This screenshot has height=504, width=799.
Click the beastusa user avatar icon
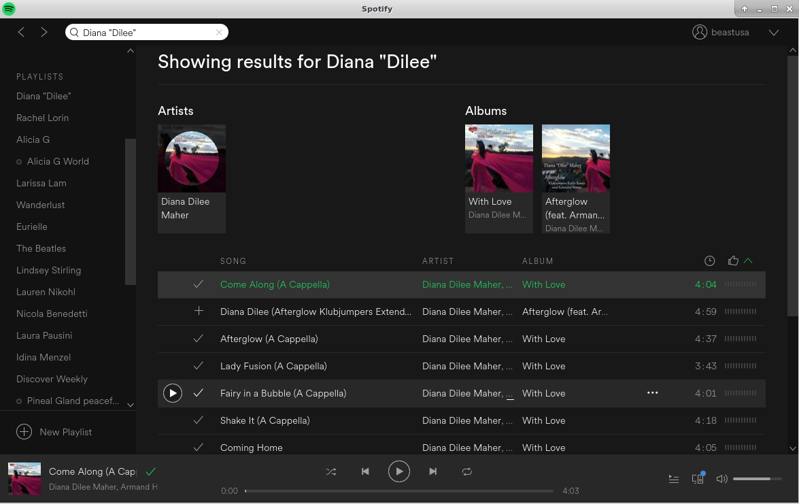pos(700,32)
